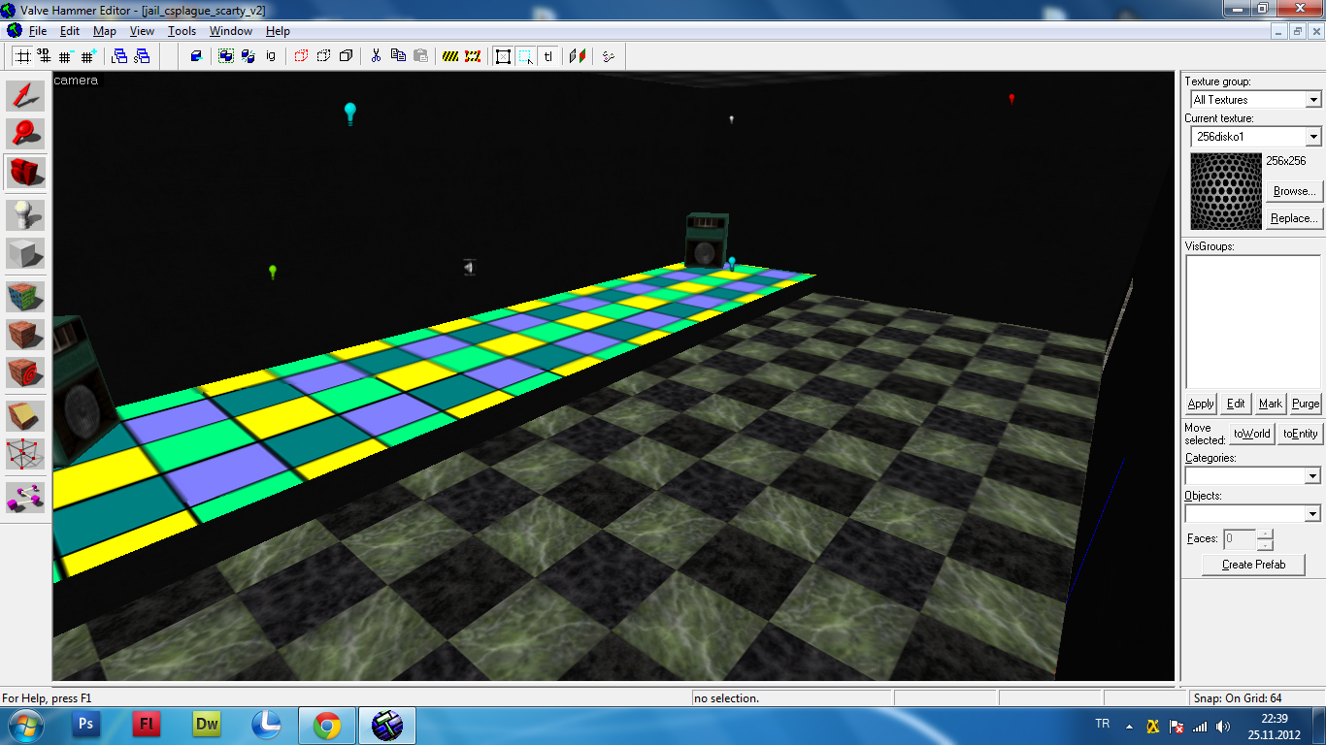The height and width of the screenshot is (745, 1326).
Task: Pick the Block creation tool
Action: 25,253
